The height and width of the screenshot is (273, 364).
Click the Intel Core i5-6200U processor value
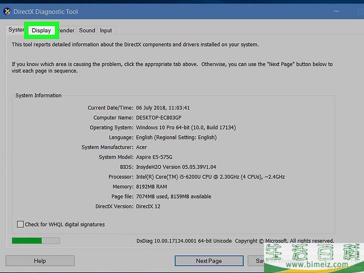click(210, 177)
